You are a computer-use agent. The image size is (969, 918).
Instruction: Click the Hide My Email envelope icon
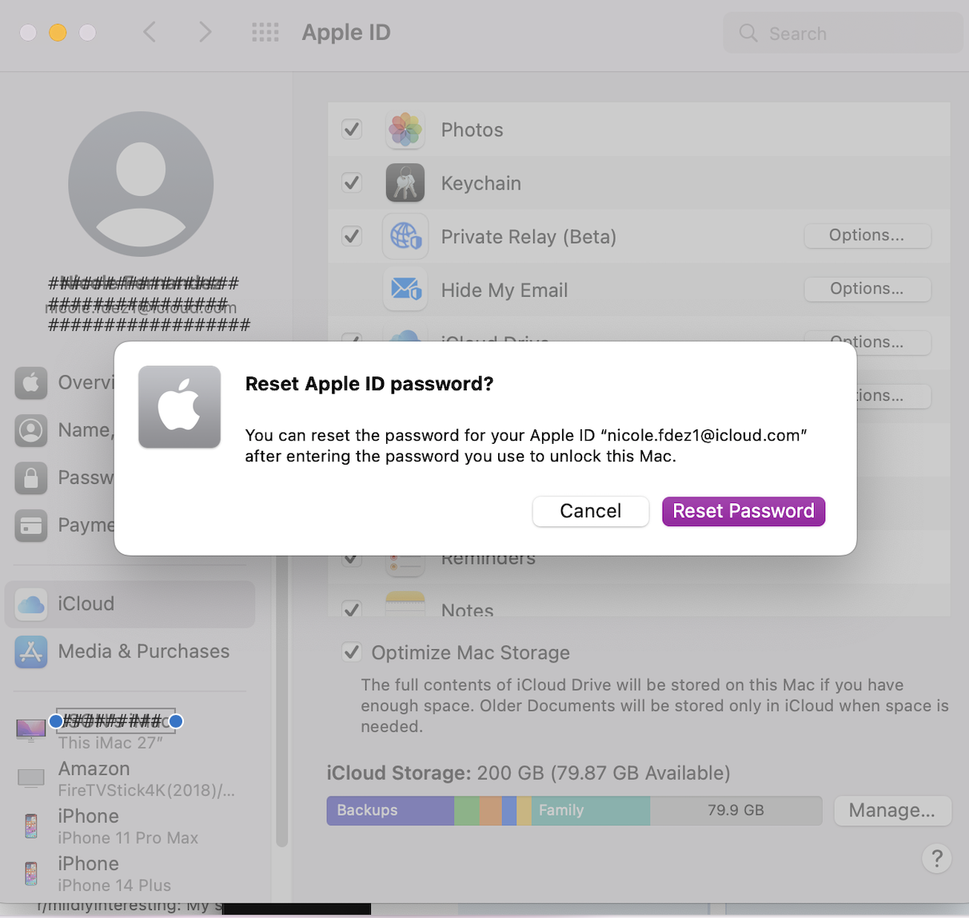coord(405,289)
